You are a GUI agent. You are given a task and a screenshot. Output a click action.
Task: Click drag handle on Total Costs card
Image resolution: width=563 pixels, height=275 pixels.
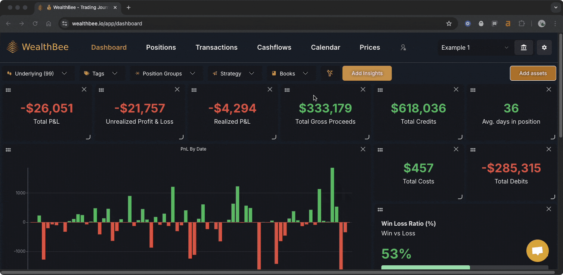point(380,150)
